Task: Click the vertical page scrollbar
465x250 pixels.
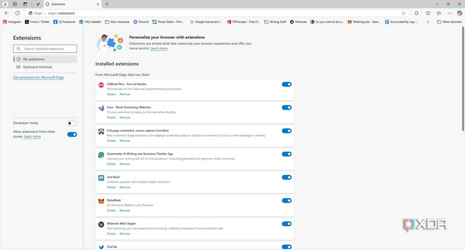Action: point(463,79)
